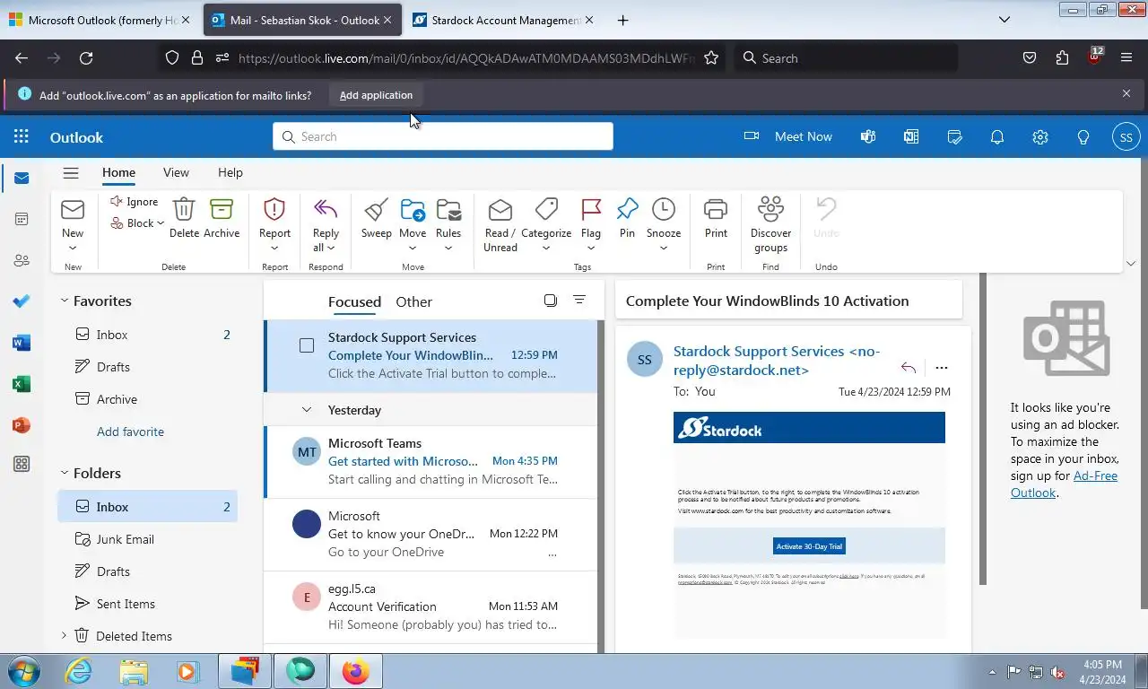This screenshot has width=1148, height=689.
Task: Open the Outlook app launcher grid
Action: click(22, 136)
